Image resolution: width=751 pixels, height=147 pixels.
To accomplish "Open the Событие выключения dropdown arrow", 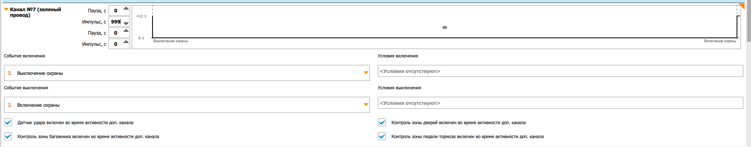I will tap(365, 105).
